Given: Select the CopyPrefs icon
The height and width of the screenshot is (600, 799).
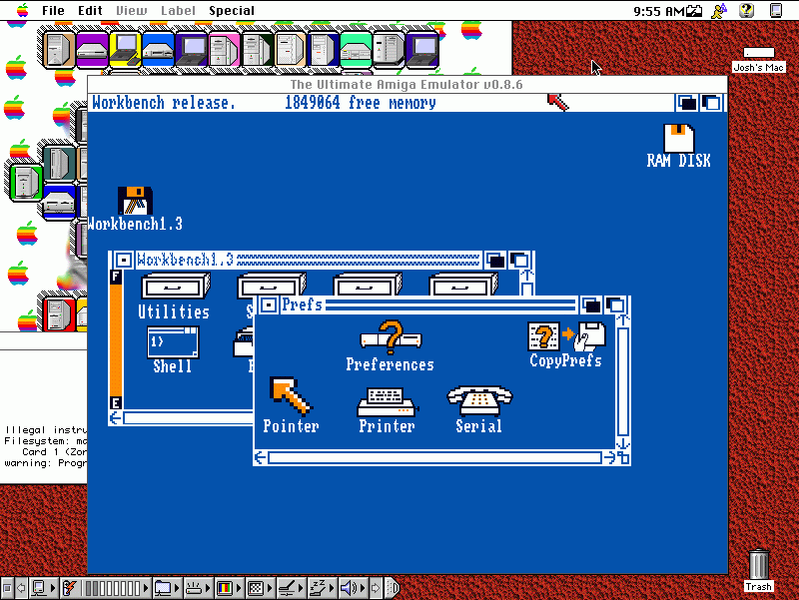Looking at the screenshot, I should (566, 336).
